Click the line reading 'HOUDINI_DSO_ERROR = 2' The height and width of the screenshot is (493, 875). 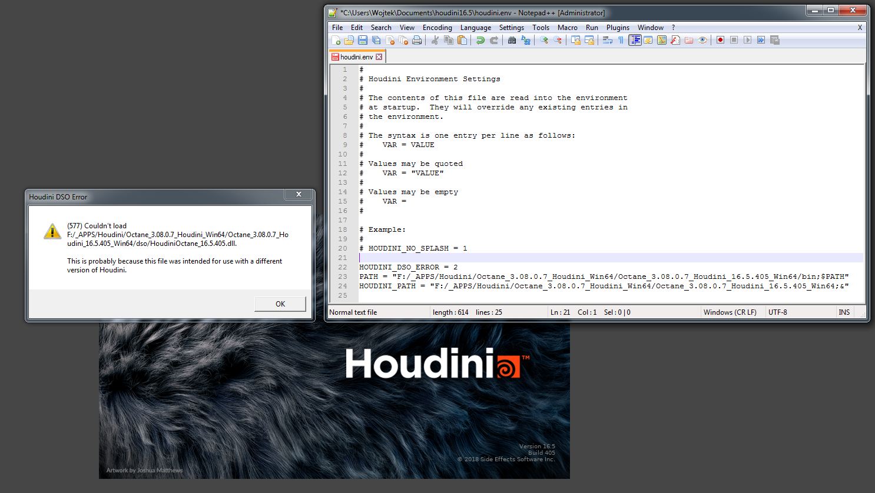[x=409, y=267]
